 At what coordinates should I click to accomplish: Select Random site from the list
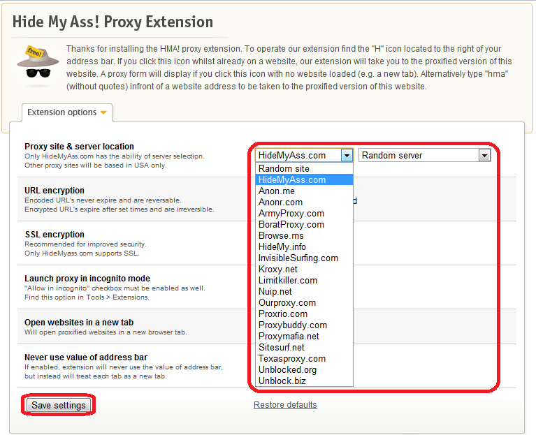284,168
